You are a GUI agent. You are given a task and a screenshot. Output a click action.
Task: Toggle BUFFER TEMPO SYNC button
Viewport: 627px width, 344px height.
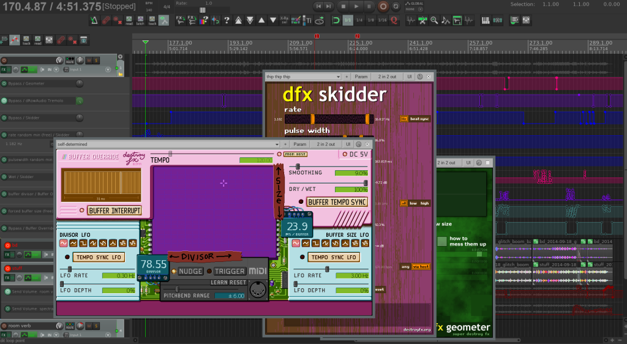pyautogui.click(x=337, y=202)
